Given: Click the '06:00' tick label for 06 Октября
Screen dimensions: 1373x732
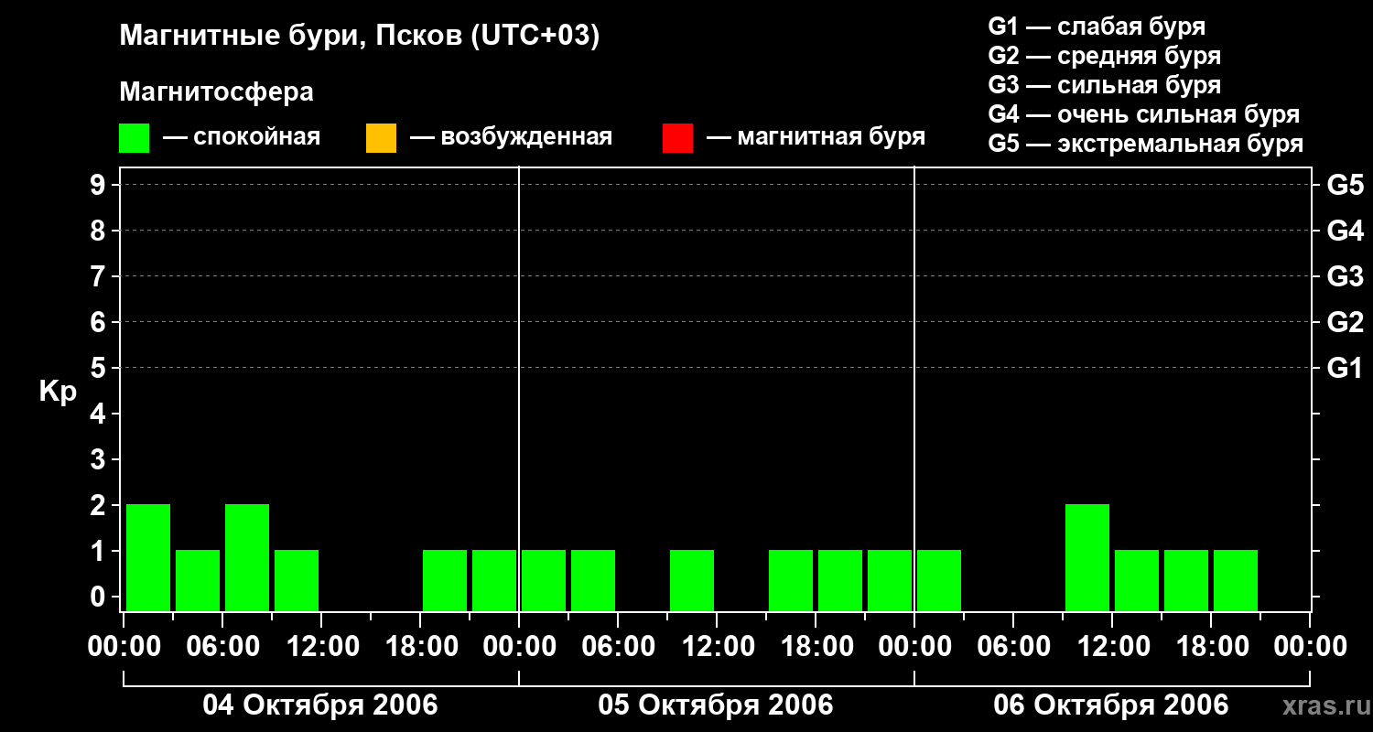Looking at the screenshot, I should pos(1013,647).
